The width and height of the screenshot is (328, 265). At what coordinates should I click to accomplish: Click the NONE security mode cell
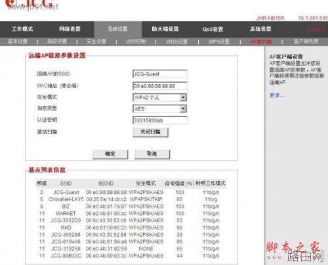point(146,249)
